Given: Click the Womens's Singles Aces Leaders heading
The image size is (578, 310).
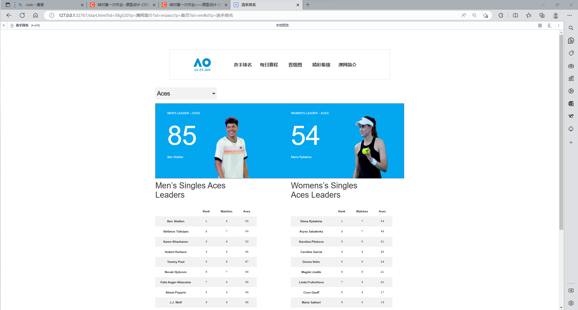Looking at the screenshot, I should click(324, 190).
